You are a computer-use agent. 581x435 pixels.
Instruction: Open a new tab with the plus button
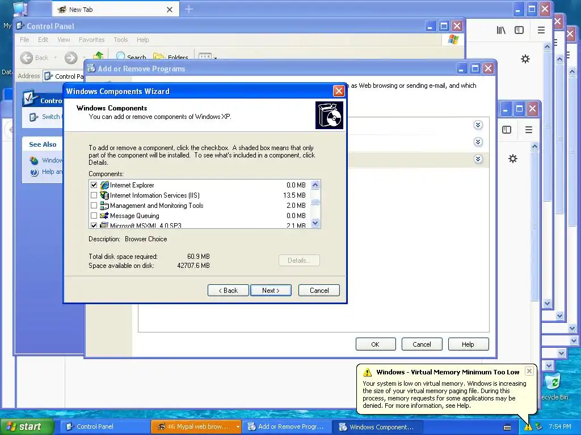coord(189,9)
